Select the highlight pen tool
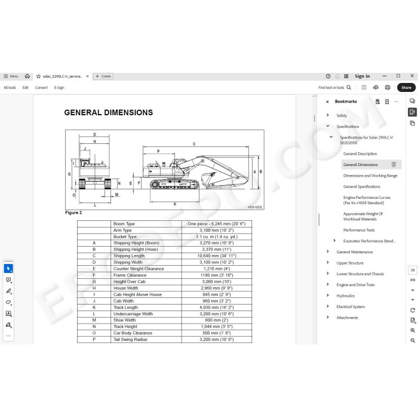 point(8,291)
